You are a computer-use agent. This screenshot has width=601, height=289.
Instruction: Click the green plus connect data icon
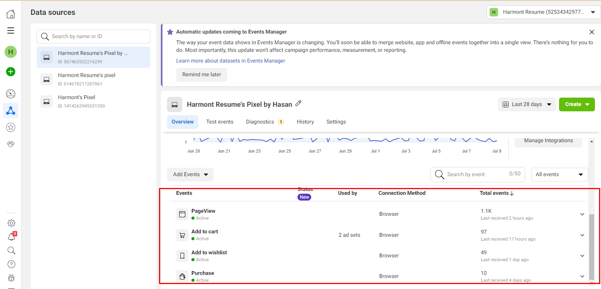tap(11, 72)
